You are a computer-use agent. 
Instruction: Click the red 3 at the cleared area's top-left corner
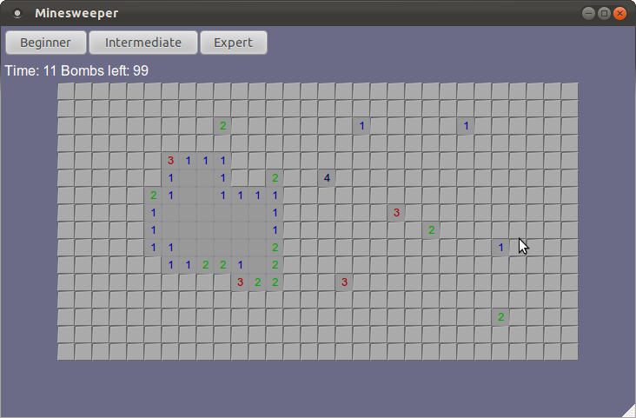[171, 160]
